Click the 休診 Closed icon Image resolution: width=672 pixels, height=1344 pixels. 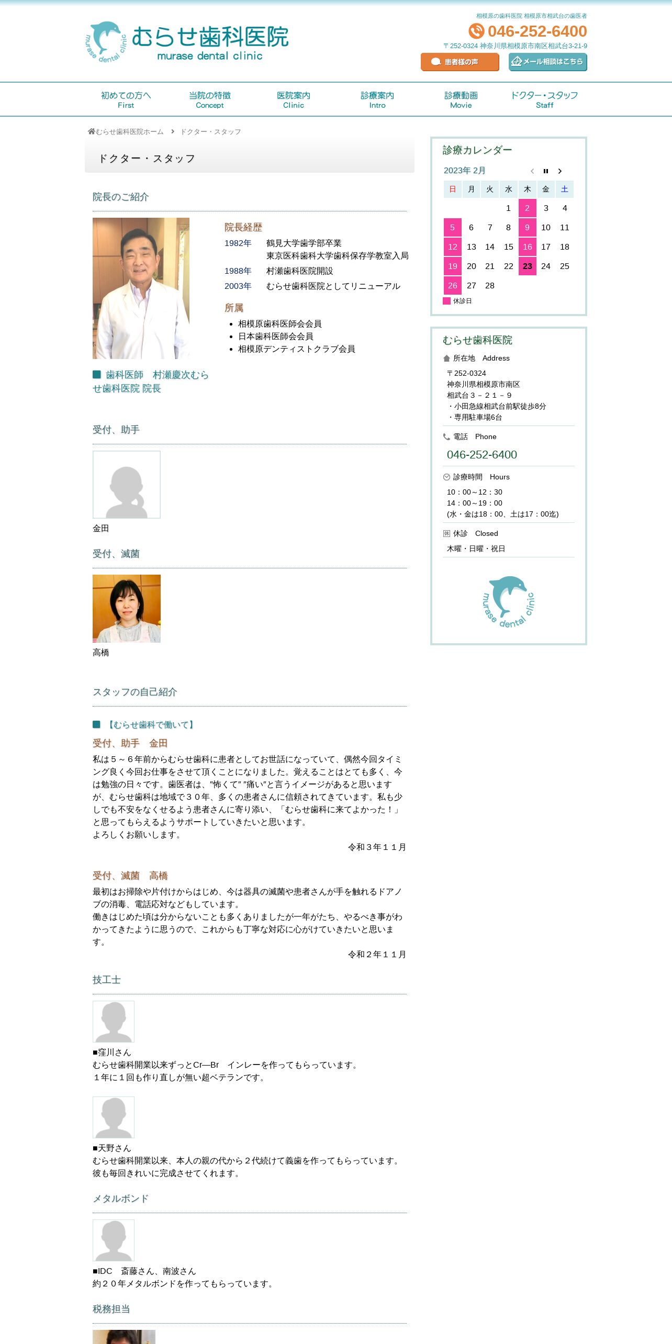[x=446, y=533]
